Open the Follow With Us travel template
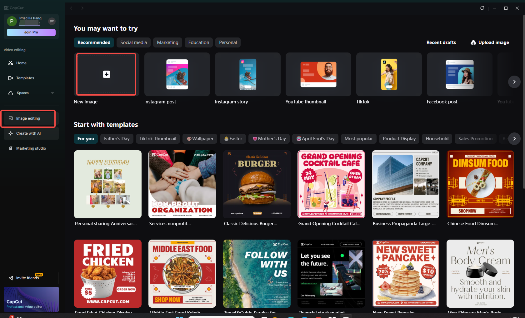525x318 pixels. click(x=257, y=274)
